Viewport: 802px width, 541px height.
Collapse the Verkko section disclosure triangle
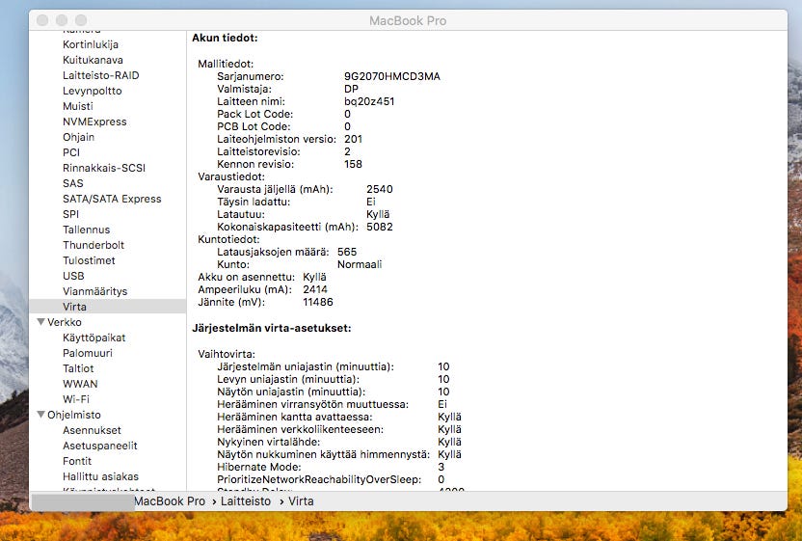click(40, 322)
